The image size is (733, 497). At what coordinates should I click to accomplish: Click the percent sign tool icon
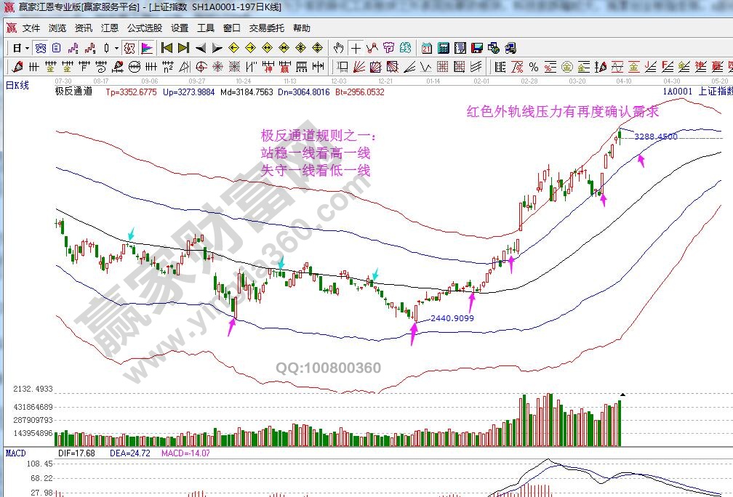(x=534, y=67)
